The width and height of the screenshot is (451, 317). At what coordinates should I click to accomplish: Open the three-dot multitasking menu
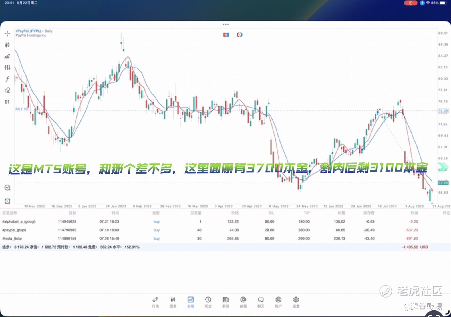[226, 25]
